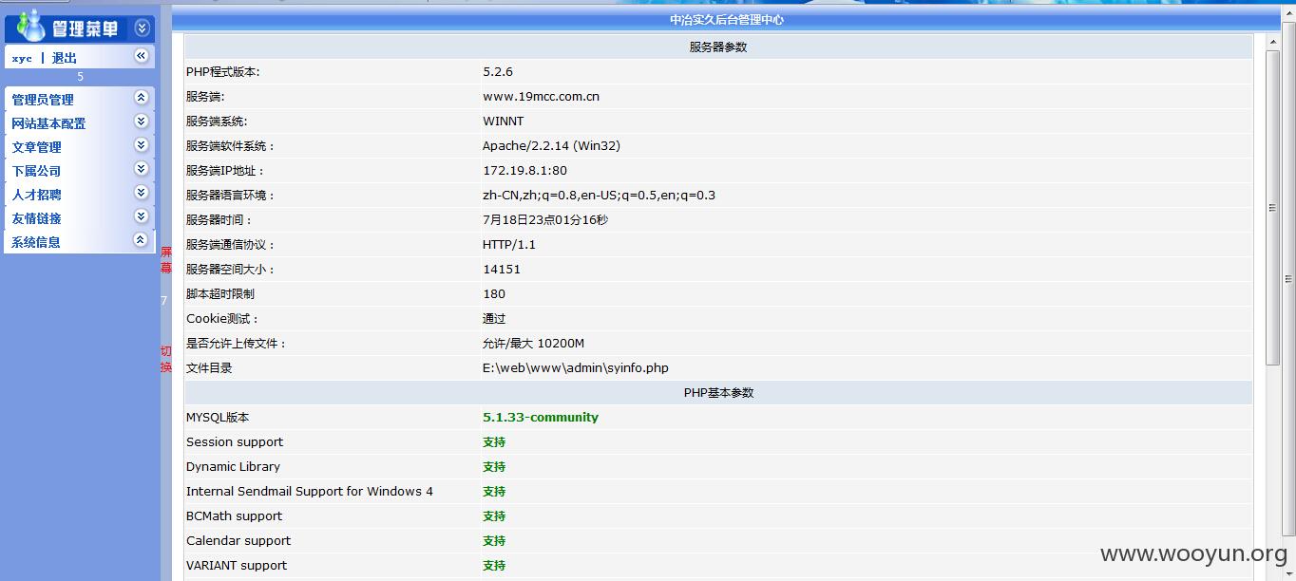Expand the chevron beside 文章管理
This screenshot has width=1296, height=581.
click(142, 145)
